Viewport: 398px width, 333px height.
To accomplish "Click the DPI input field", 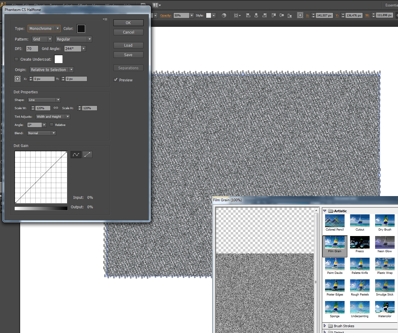I will pos(32,49).
